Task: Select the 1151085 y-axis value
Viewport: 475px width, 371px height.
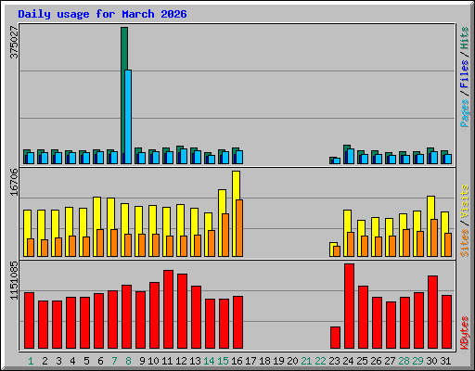Action: coord(14,280)
